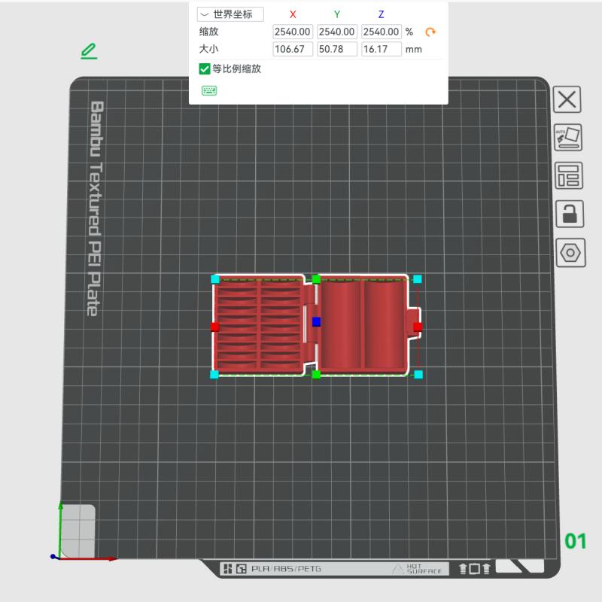Viewport: 602px width, 602px height.
Task: Toggle the plate lock padlock icon
Action: click(x=570, y=214)
